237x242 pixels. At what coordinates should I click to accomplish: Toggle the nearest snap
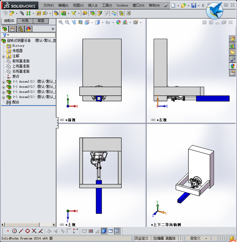point(41,231)
